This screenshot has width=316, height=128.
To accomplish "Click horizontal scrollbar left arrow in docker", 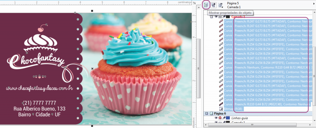I will click(205, 125).
